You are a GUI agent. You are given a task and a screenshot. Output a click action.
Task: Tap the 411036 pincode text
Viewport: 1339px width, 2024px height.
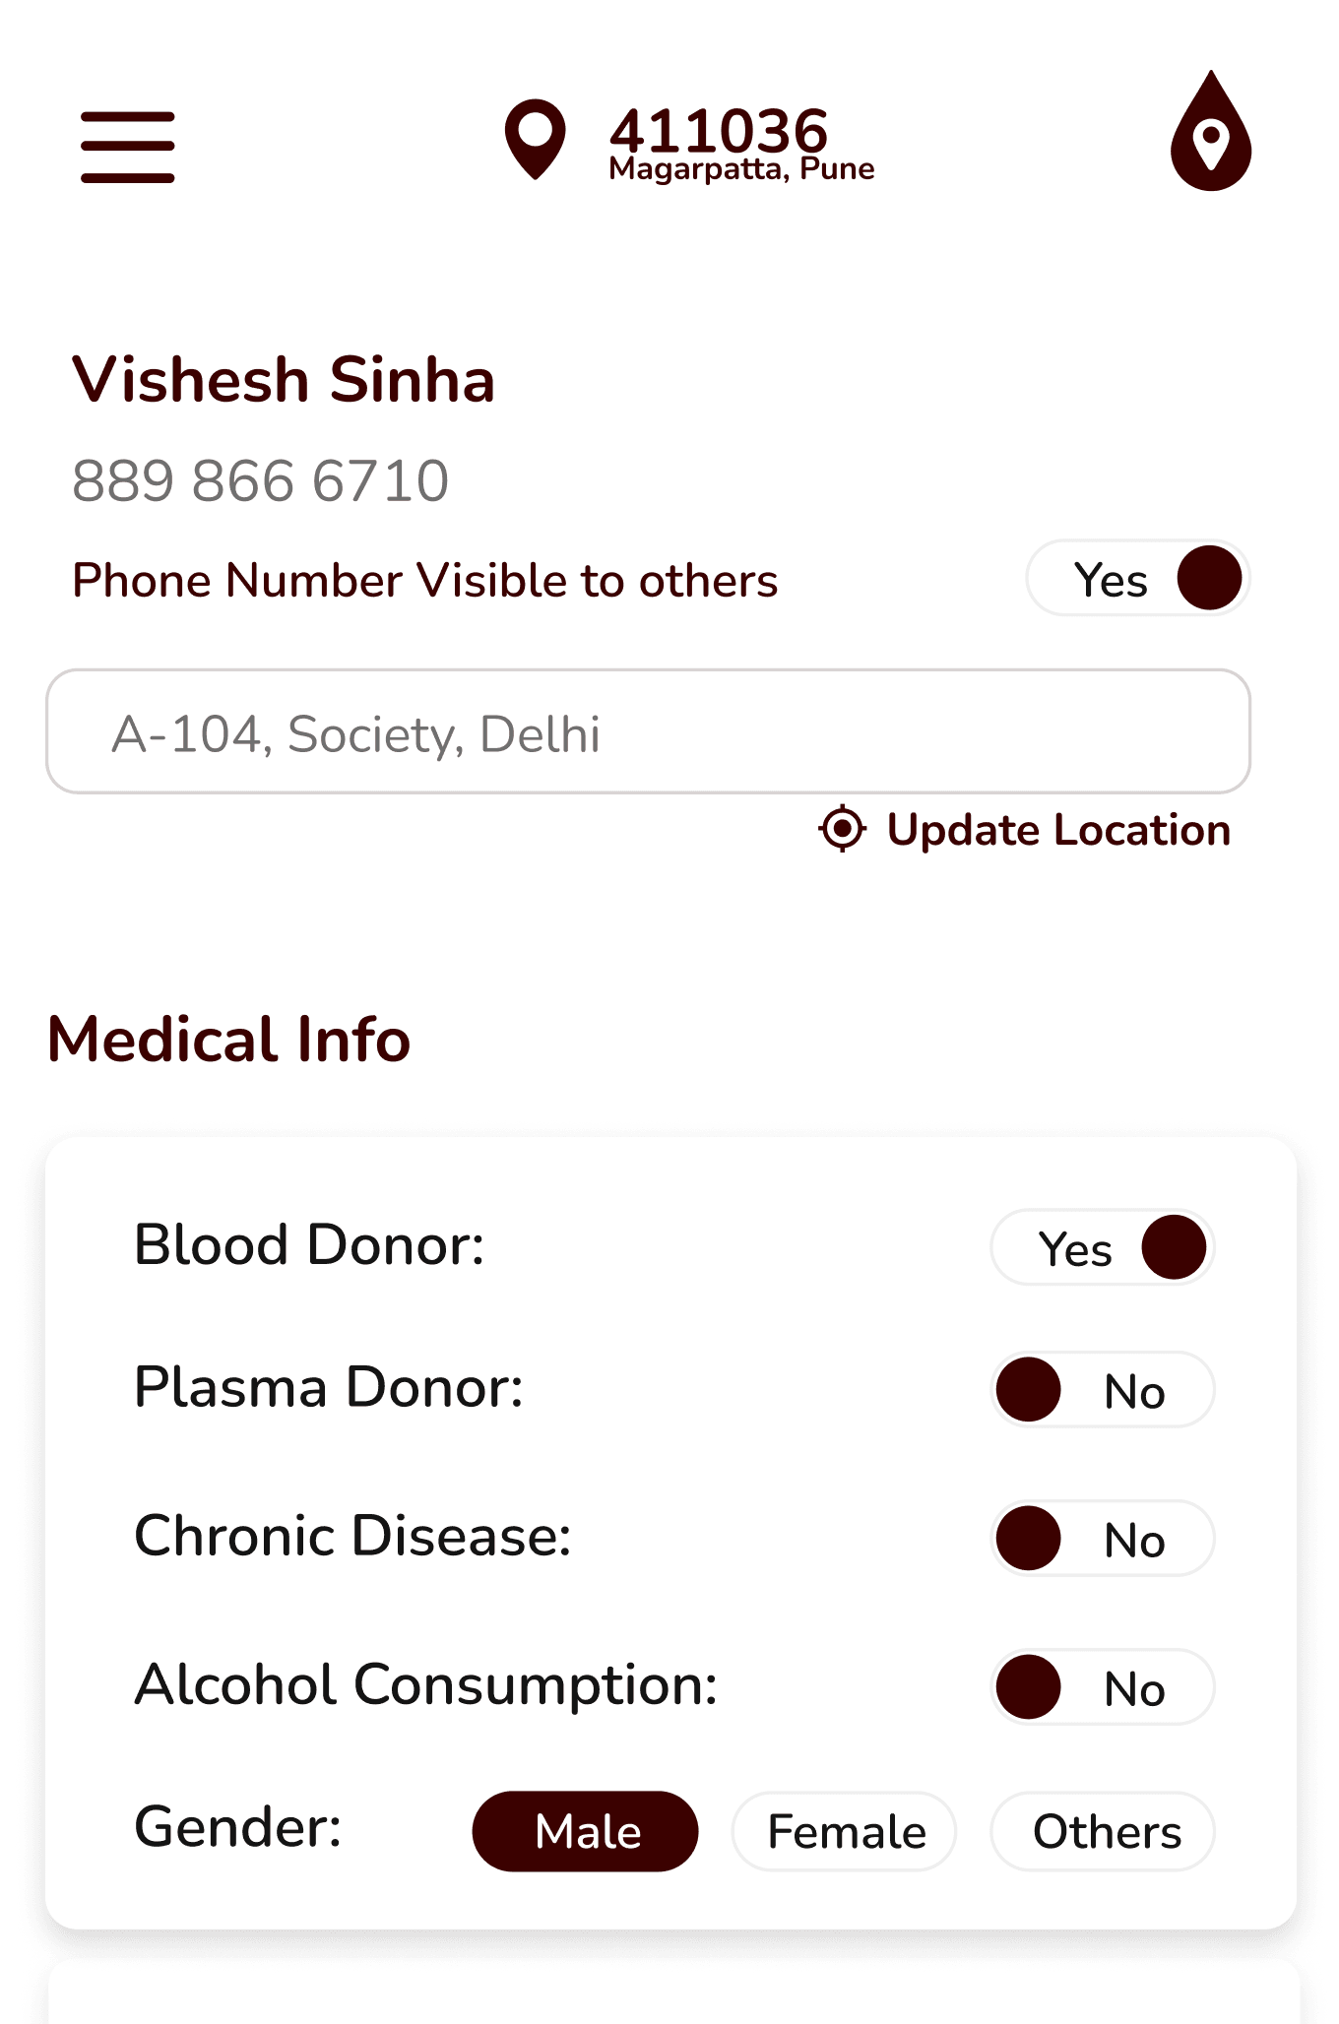pyautogui.click(x=719, y=130)
